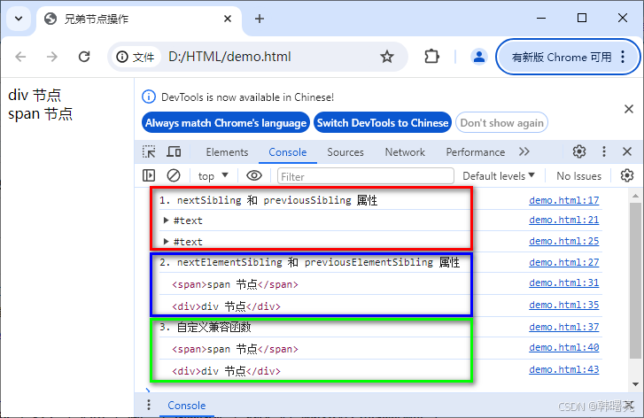
Task: Activate the inspect element picker
Action: [149, 151]
